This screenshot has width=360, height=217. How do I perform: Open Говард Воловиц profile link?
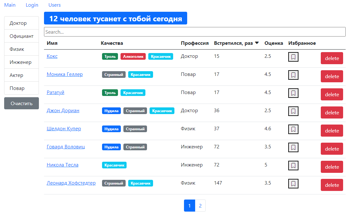coord(66,147)
